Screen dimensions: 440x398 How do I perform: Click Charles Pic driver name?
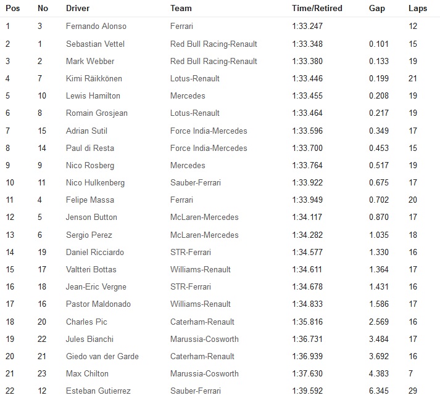tap(86, 322)
